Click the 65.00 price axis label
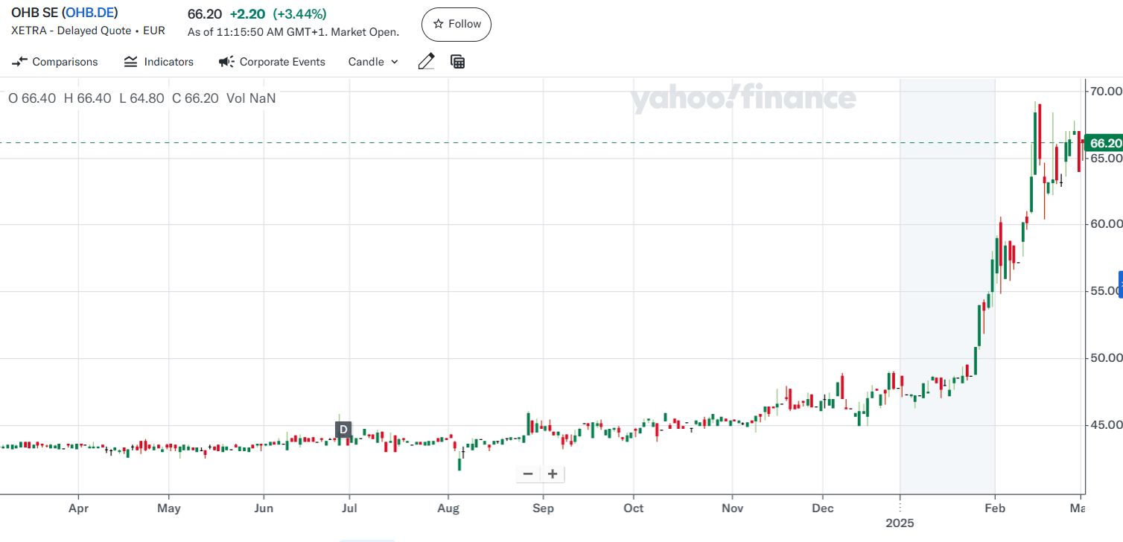 pos(1105,159)
